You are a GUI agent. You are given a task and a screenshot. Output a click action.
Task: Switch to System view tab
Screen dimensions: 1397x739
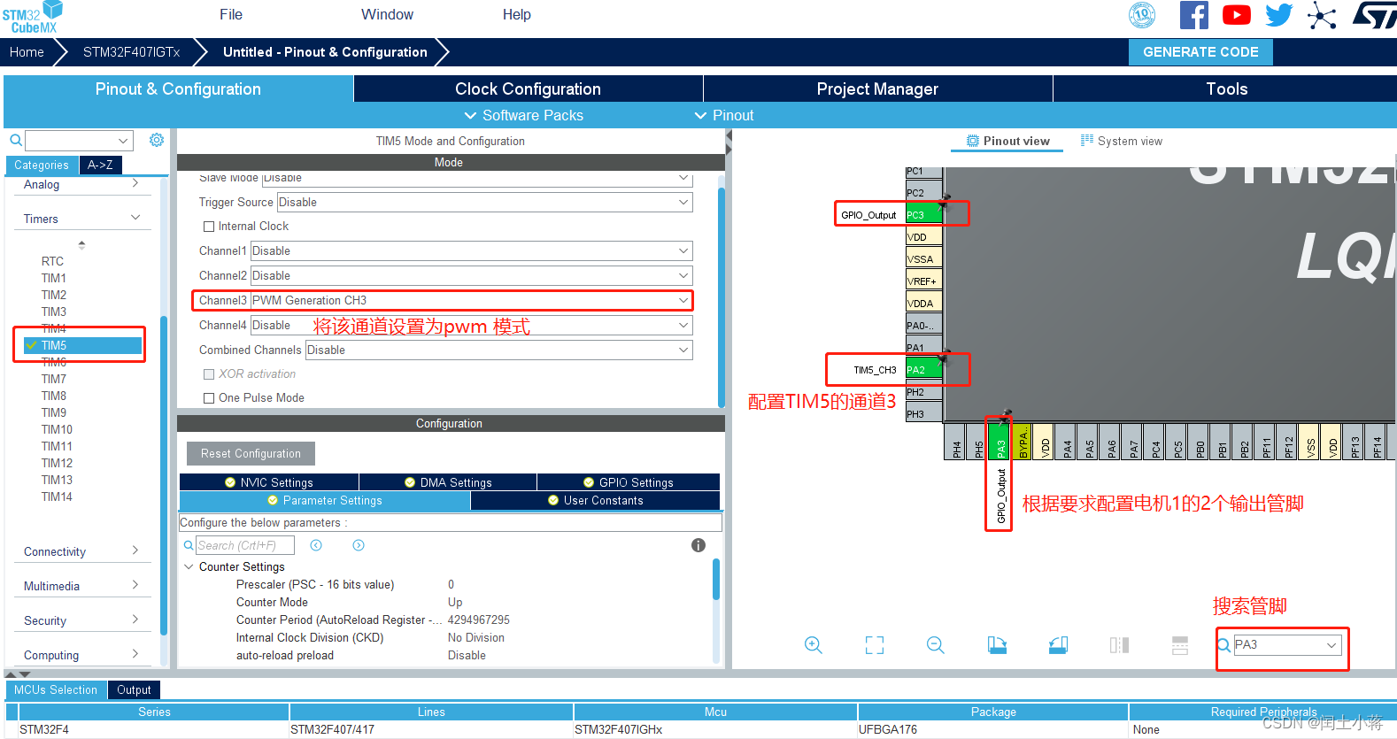pos(1122,141)
